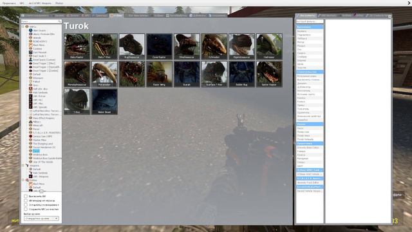Collapse the Строительство tool category

(310, 72)
